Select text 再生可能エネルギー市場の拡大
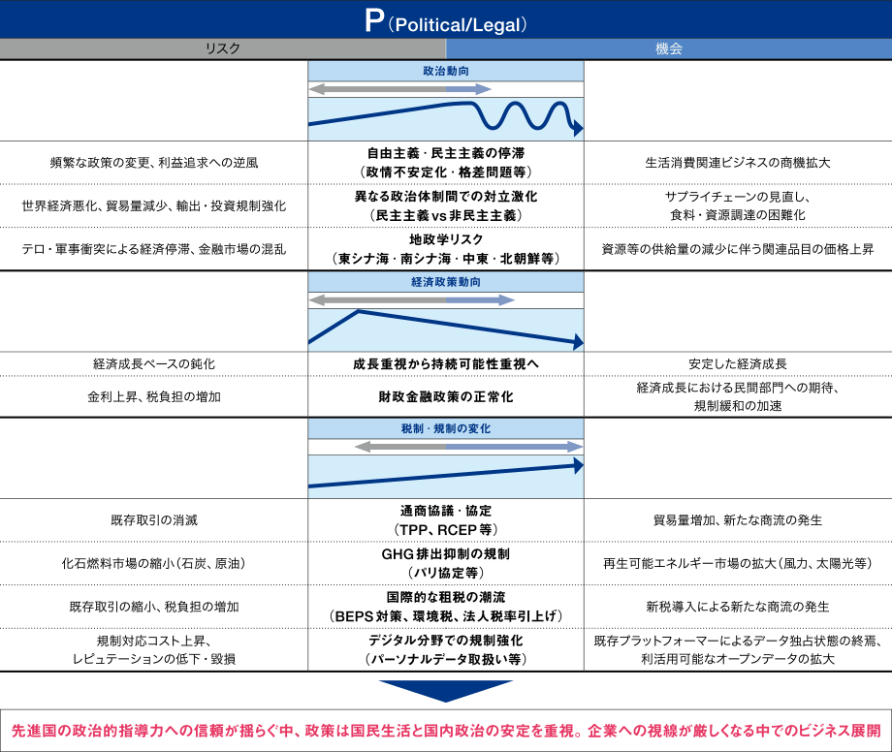 pos(689,564)
